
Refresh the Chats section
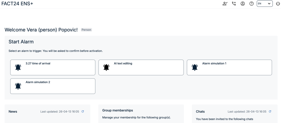coord(270,111)
